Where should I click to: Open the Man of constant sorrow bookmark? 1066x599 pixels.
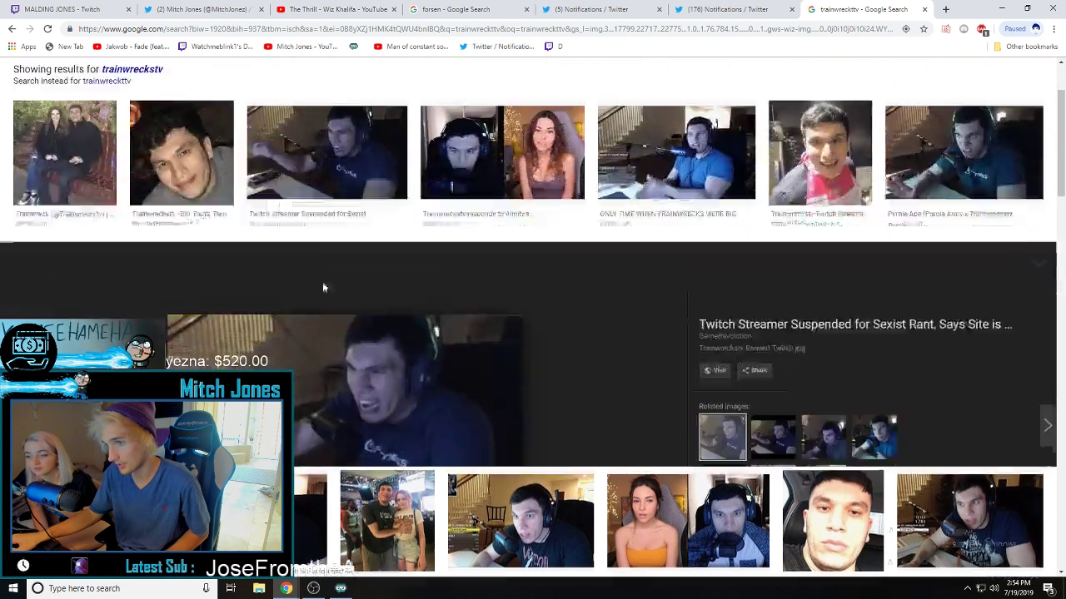point(411,47)
